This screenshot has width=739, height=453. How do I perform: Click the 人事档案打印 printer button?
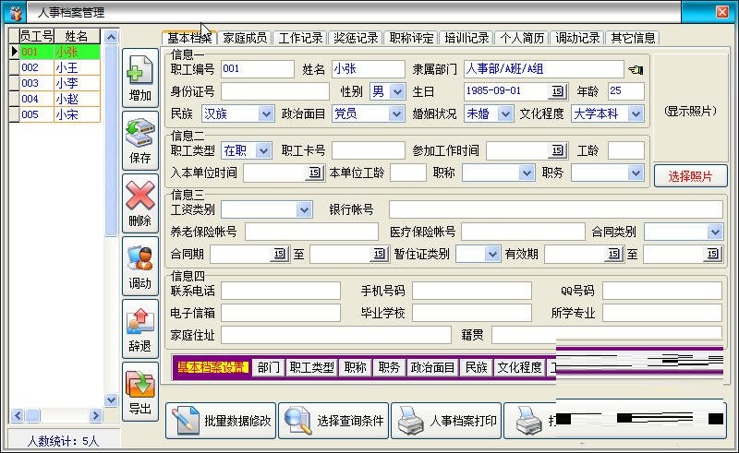click(446, 421)
